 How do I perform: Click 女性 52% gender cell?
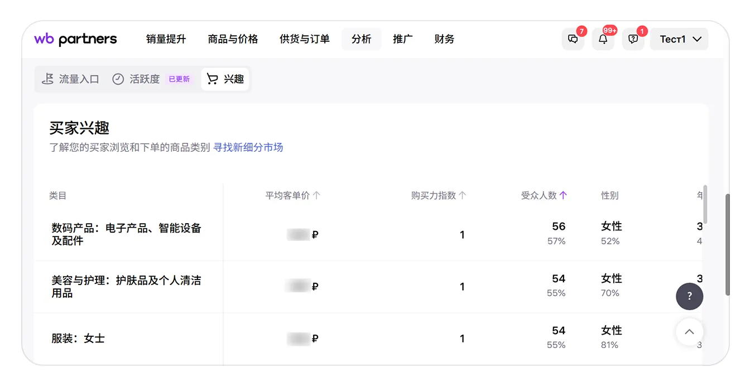(612, 233)
